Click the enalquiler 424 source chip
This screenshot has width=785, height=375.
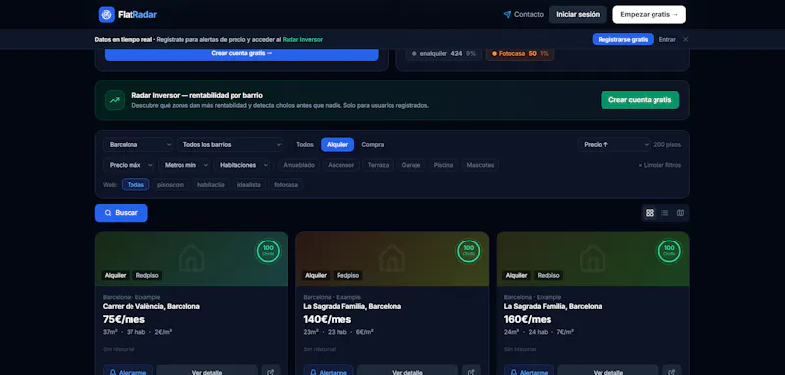coord(444,54)
